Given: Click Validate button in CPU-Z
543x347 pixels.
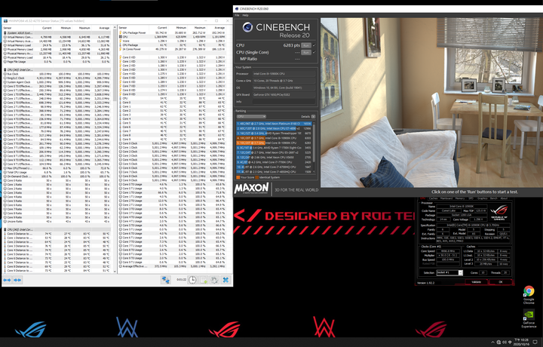Looking at the screenshot, I should (x=476, y=282).
